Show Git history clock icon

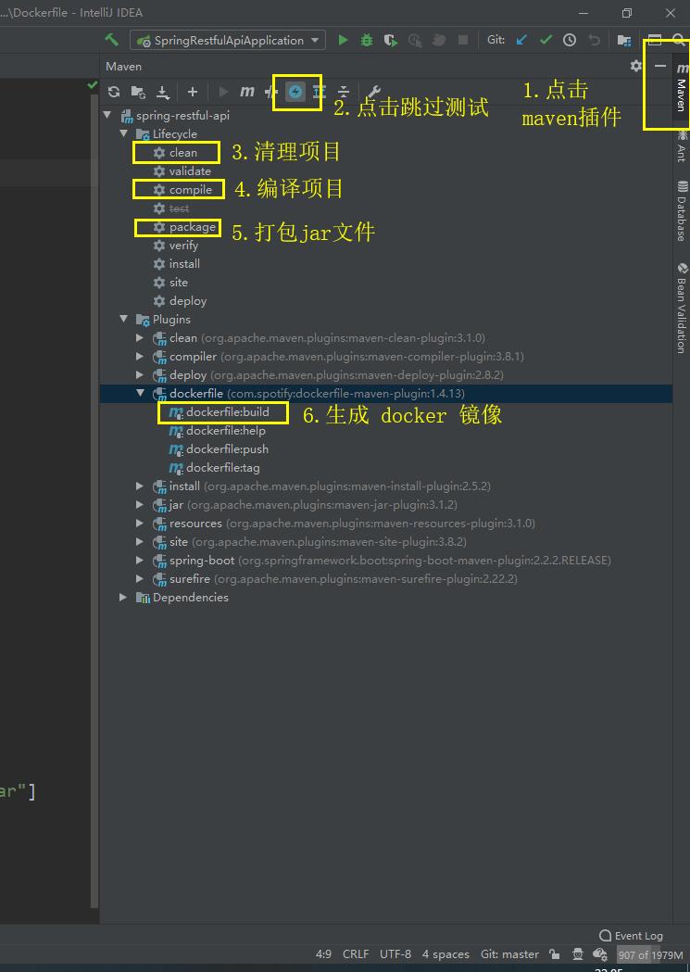coord(570,40)
